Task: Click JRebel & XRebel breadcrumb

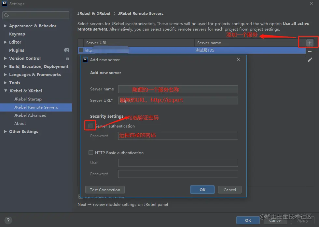Action: pos(94,13)
